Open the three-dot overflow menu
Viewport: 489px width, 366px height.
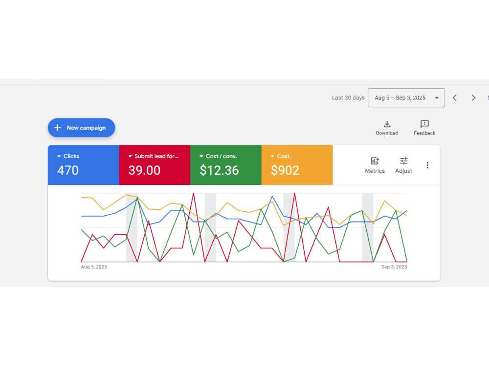(x=427, y=165)
